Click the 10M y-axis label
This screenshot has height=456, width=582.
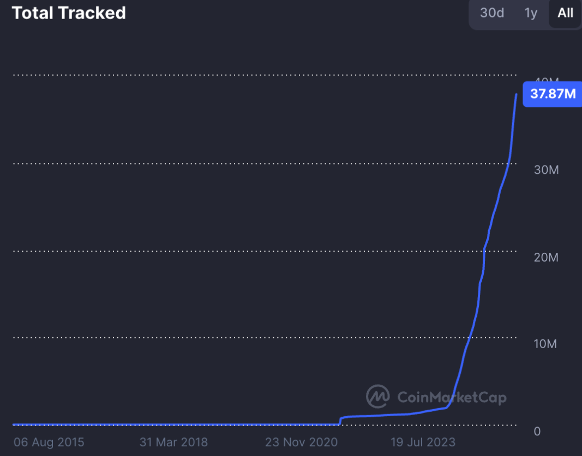click(x=546, y=344)
